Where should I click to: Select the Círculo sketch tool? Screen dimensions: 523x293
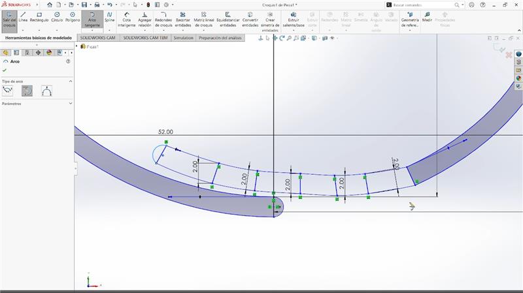57,18
